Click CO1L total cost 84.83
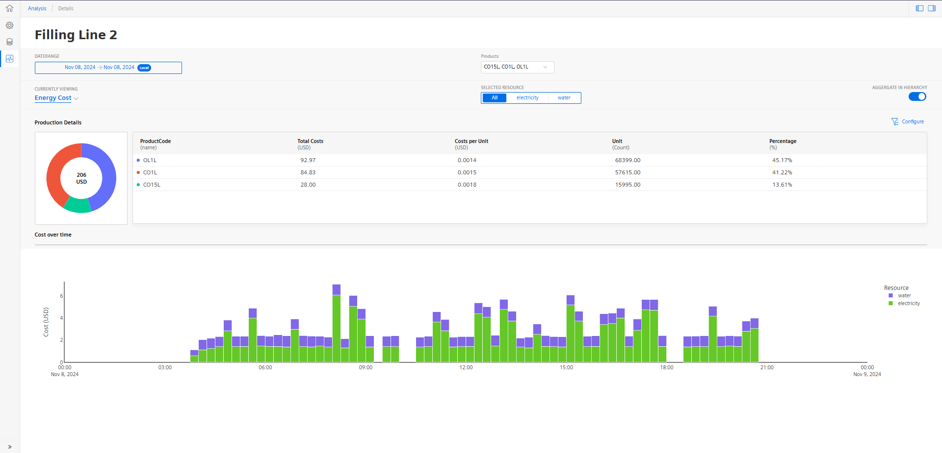Image resolution: width=942 pixels, height=453 pixels. point(308,172)
